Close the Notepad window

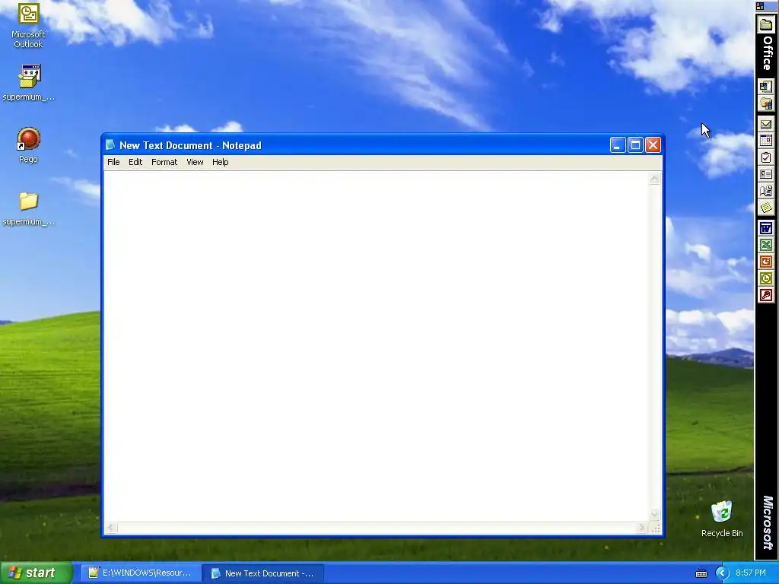tap(653, 145)
